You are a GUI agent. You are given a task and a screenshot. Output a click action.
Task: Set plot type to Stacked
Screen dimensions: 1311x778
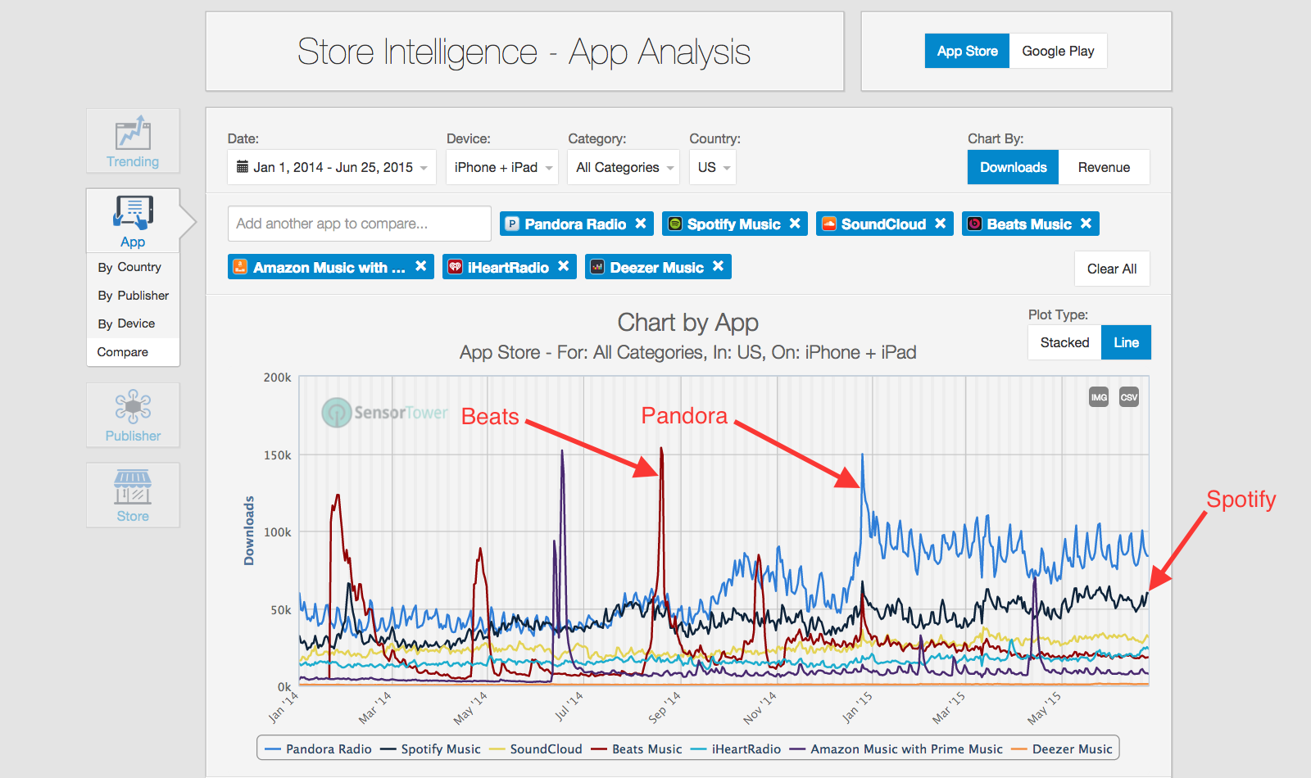tap(1064, 342)
